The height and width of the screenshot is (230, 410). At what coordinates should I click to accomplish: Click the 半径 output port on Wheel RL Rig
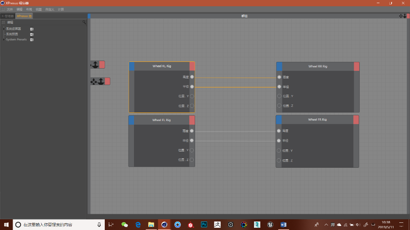click(x=192, y=87)
